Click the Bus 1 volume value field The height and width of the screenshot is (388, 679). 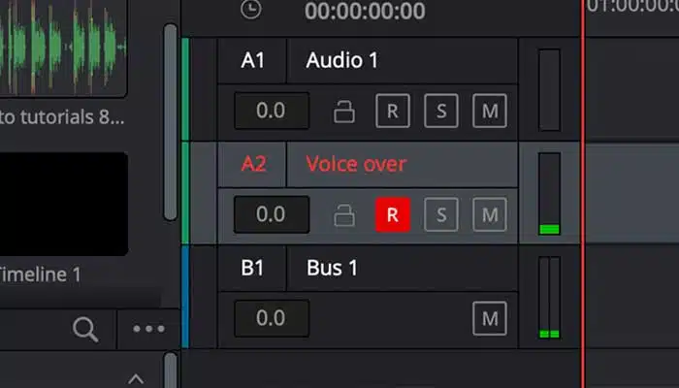coord(272,319)
